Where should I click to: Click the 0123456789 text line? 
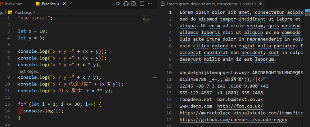pyautogui.click(x=224, y=79)
